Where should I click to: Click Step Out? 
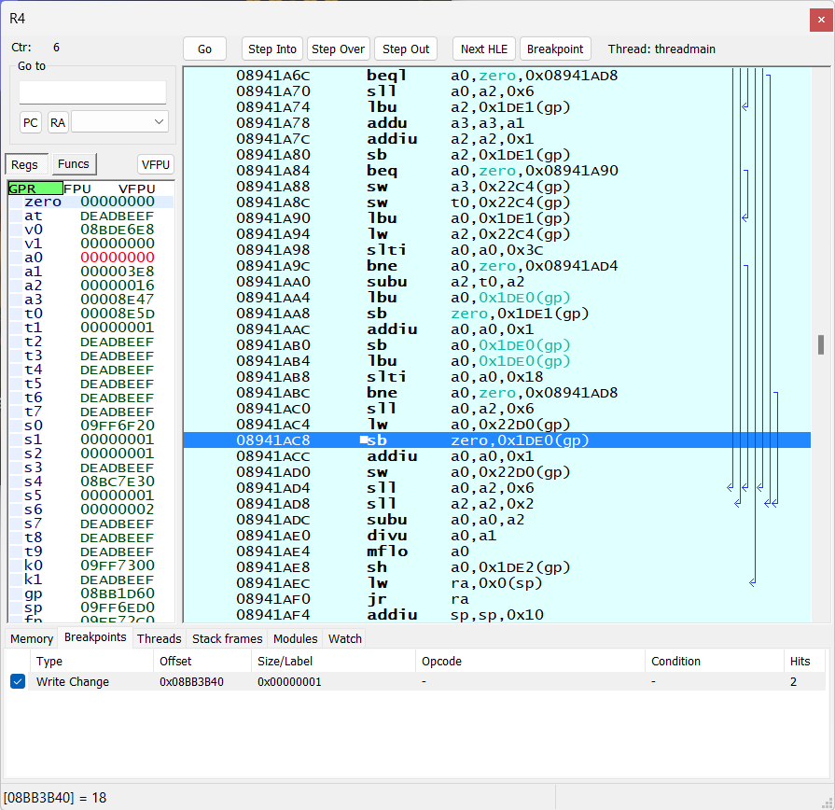click(406, 49)
